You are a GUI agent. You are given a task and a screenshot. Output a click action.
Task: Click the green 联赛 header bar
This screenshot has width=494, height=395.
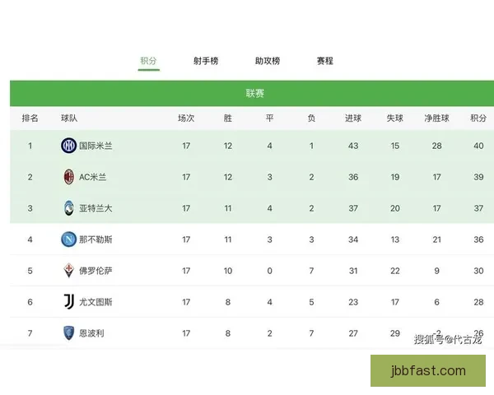tap(255, 94)
